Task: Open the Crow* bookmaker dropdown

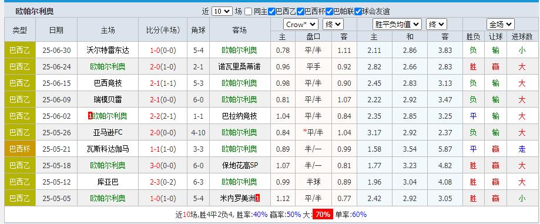Action: pos(301,25)
